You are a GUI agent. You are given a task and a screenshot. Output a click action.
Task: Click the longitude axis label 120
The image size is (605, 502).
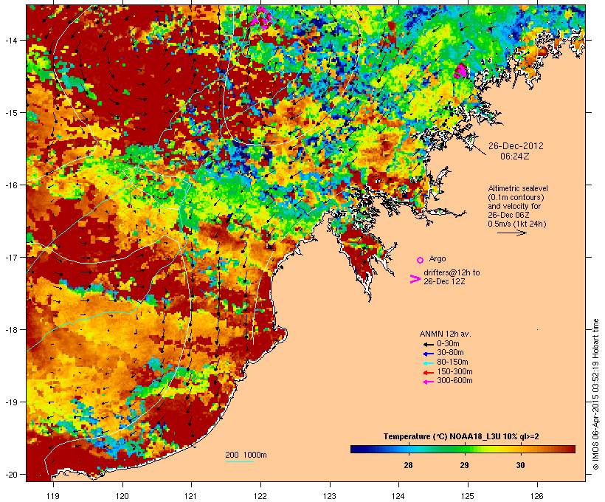coord(122,496)
